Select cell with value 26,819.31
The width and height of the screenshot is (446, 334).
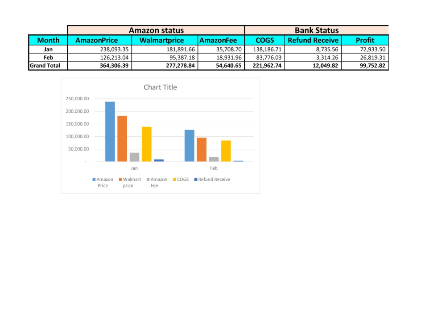click(365, 57)
